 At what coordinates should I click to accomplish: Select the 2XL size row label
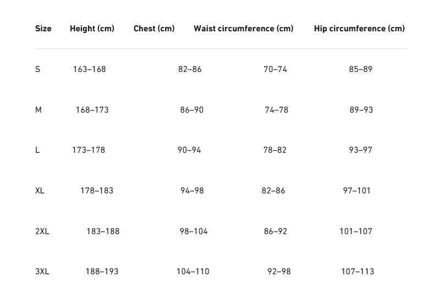[42, 231]
